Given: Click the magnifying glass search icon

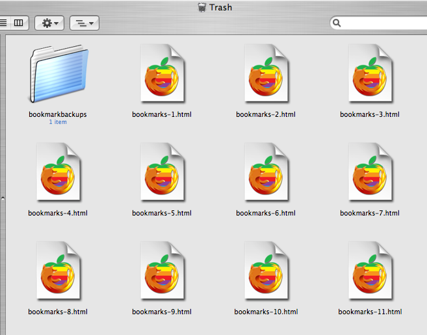Looking at the screenshot, I should (x=337, y=23).
